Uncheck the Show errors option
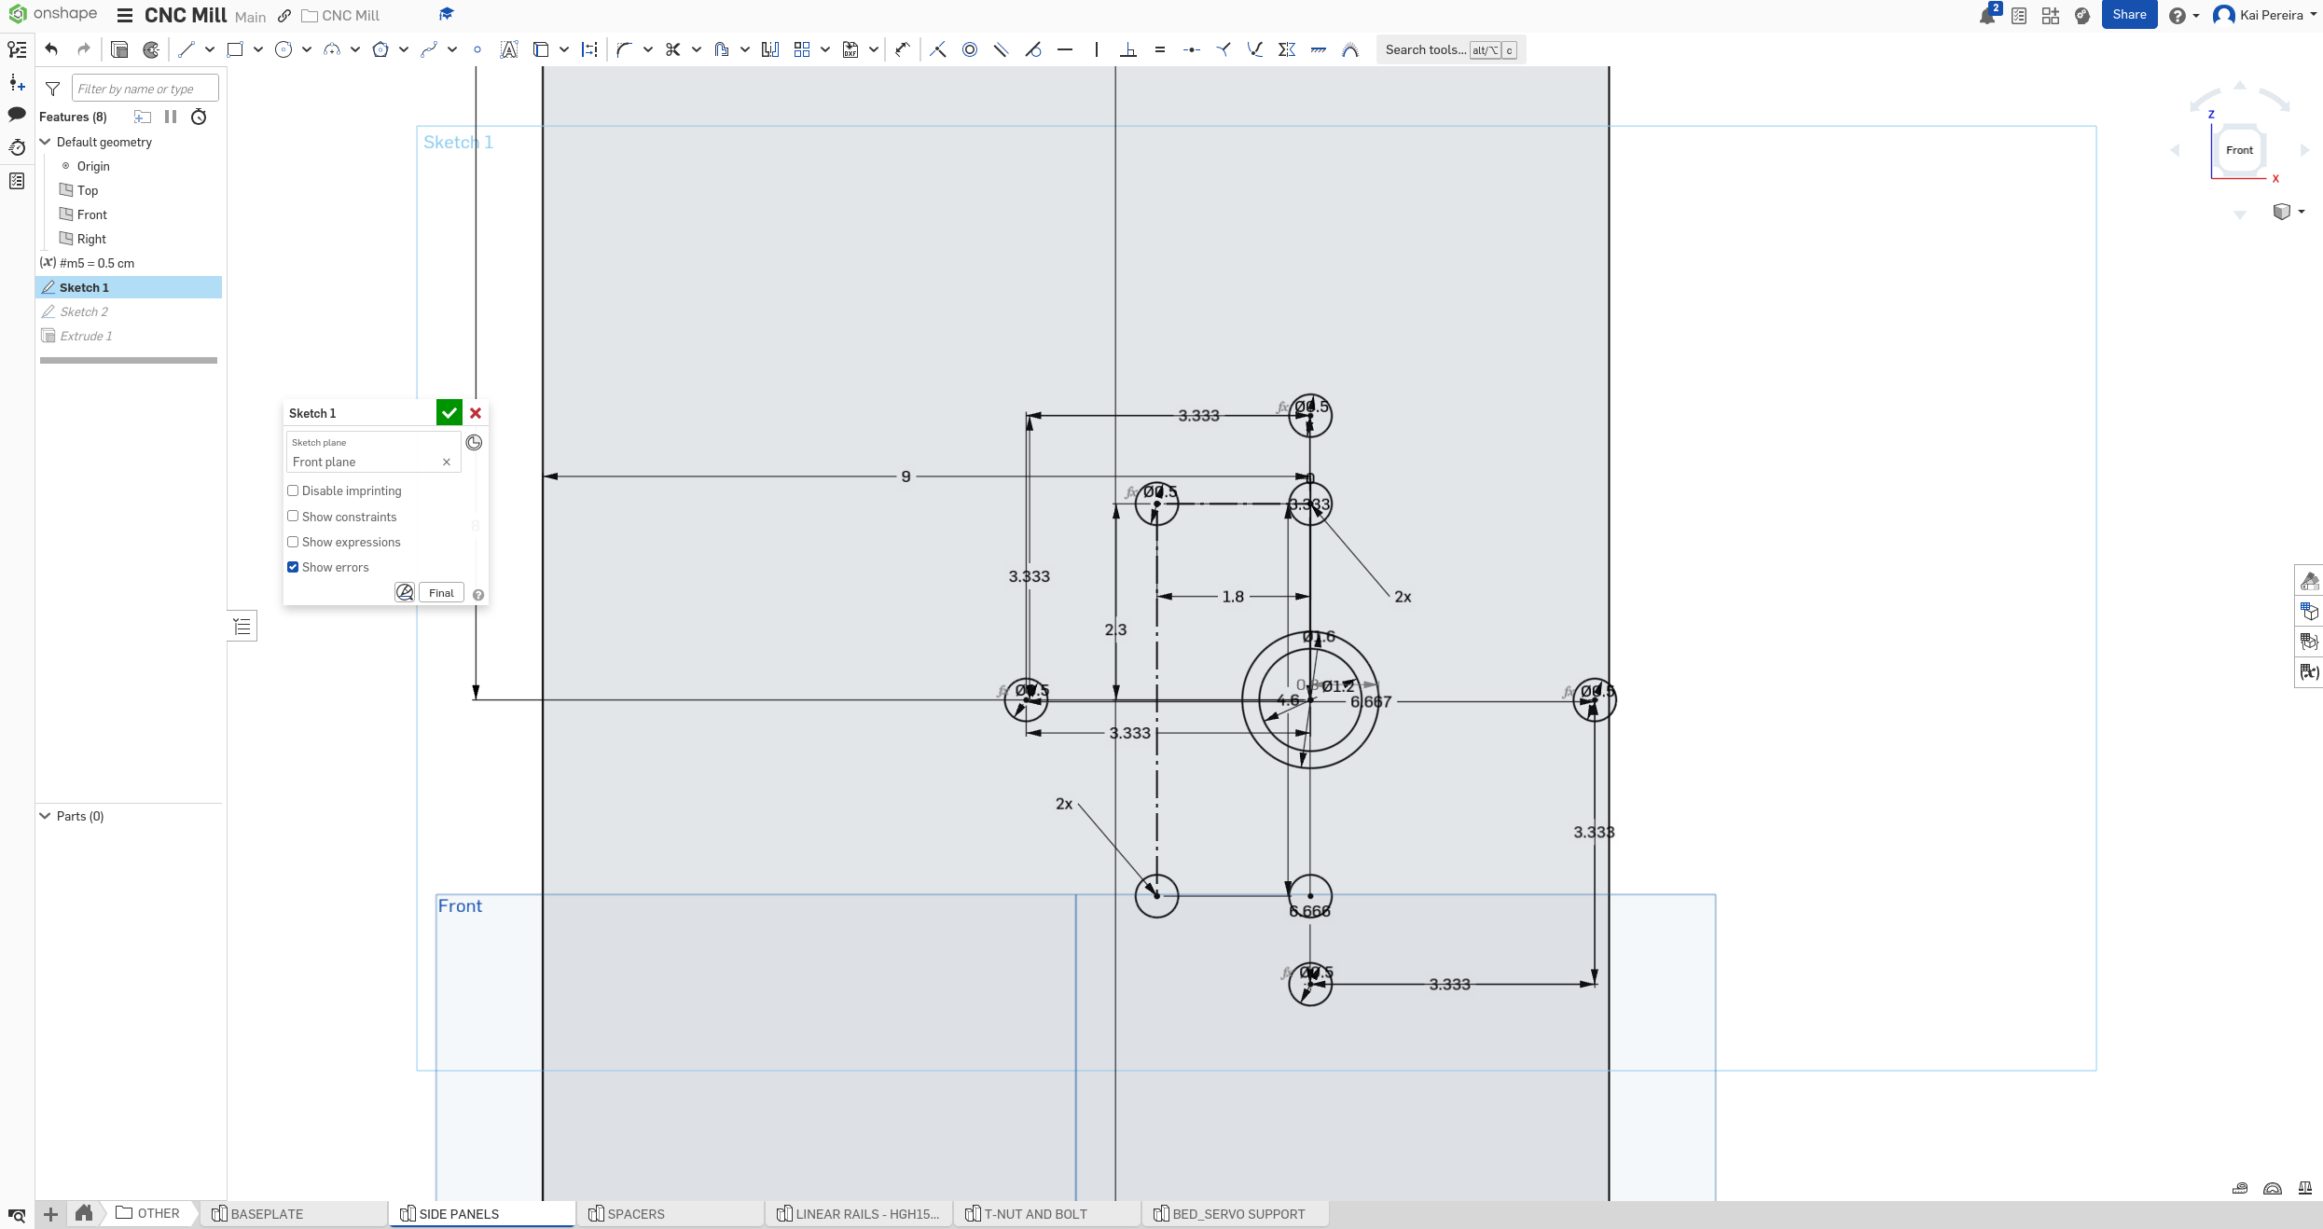2323x1229 pixels. (x=293, y=567)
